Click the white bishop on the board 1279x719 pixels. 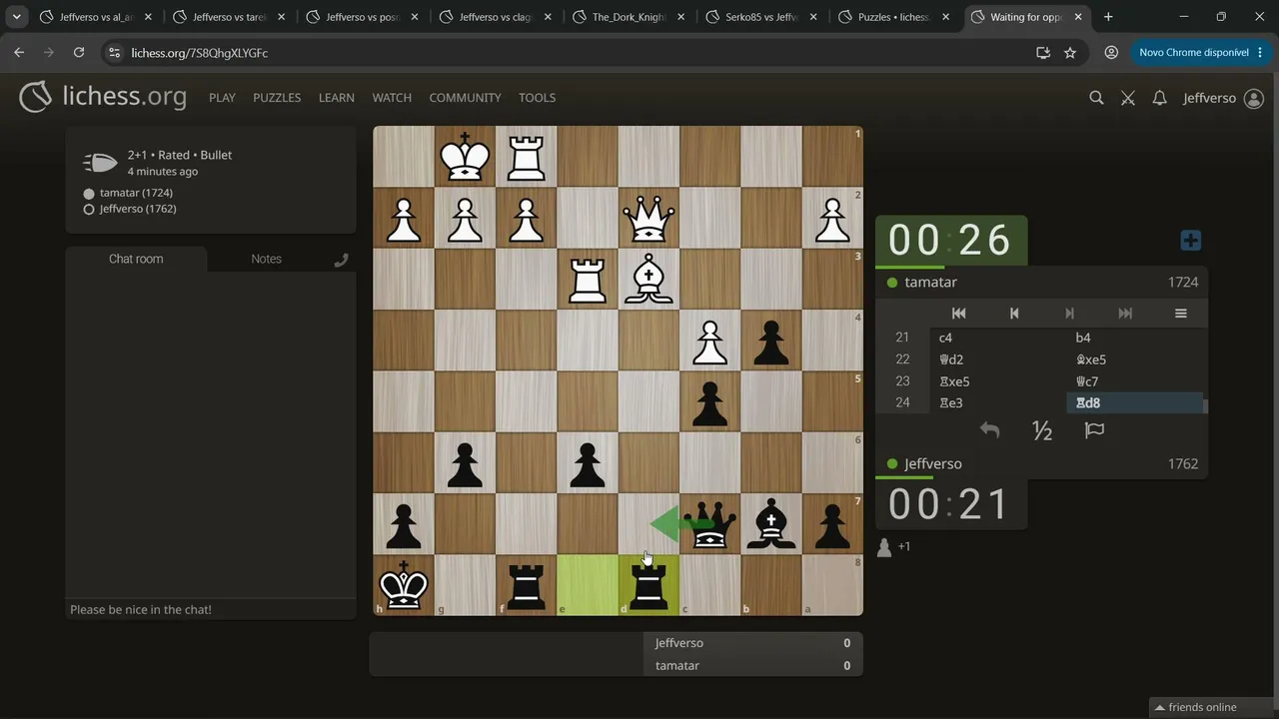click(x=648, y=280)
